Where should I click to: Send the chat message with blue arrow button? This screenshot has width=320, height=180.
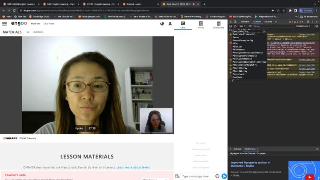click(x=224, y=176)
